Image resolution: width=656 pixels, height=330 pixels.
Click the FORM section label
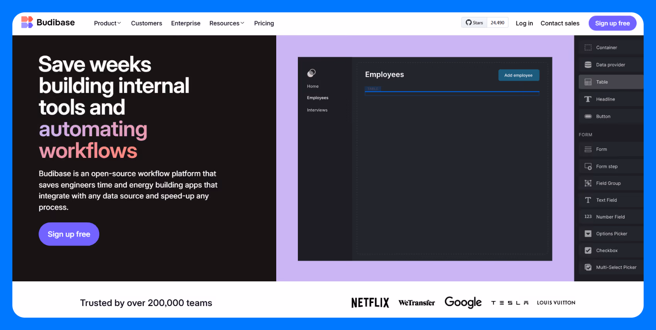pyautogui.click(x=585, y=135)
